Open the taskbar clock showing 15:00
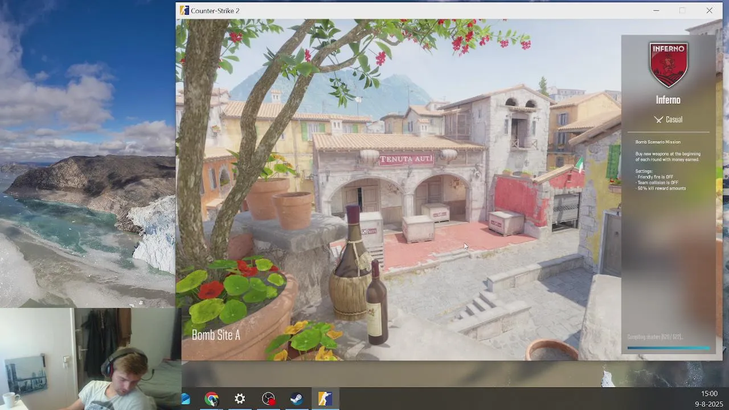Viewport: 729px width, 410px height. (x=709, y=393)
